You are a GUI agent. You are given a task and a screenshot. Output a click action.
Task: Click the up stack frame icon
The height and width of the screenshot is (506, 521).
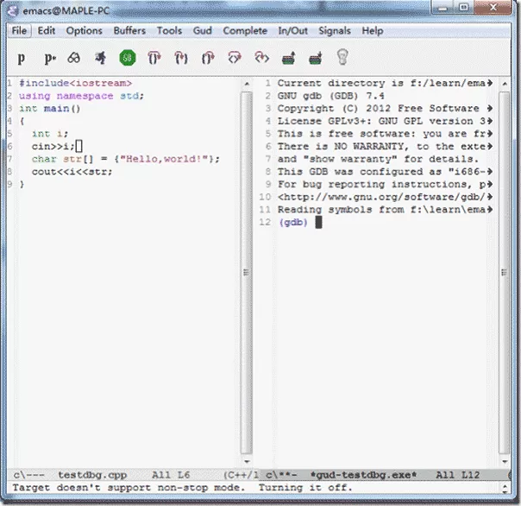click(288, 58)
